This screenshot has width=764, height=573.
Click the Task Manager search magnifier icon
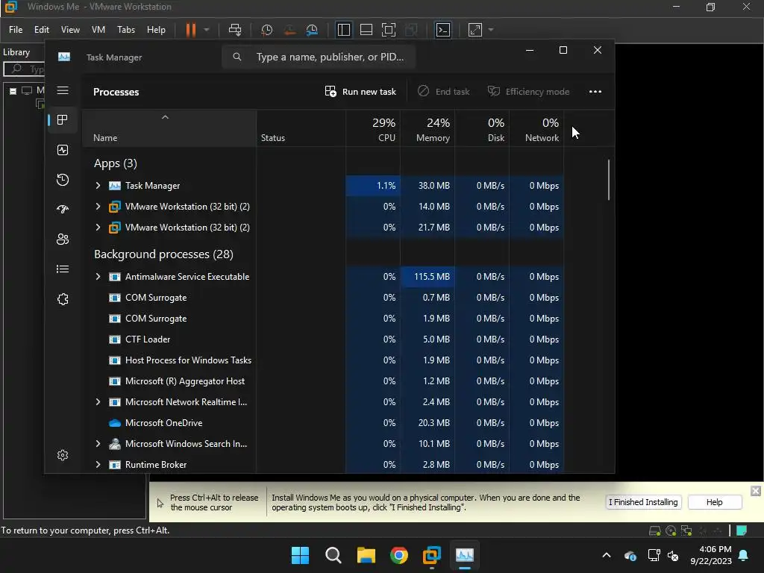click(237, 57)
